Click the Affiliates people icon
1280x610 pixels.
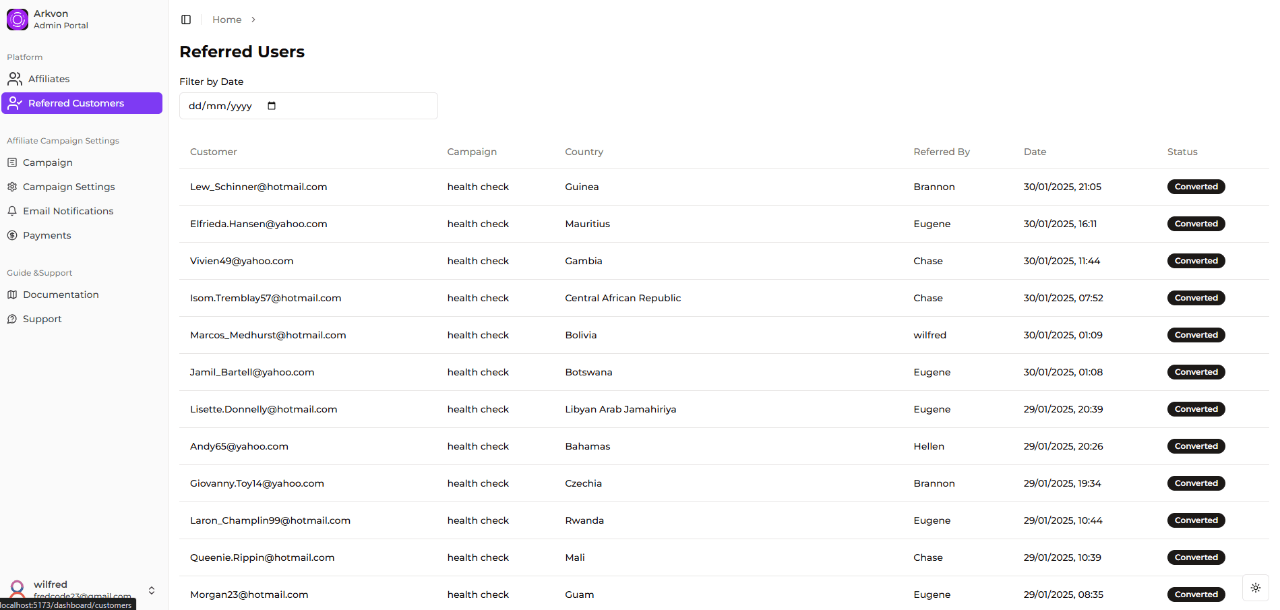[x=15, y=79]
